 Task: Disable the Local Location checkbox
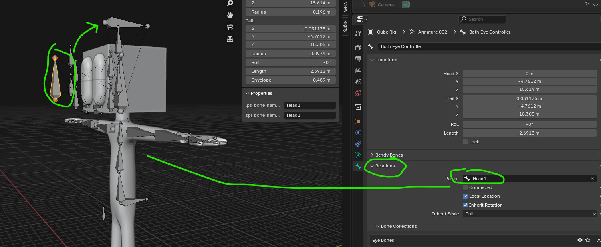point(465,196)
